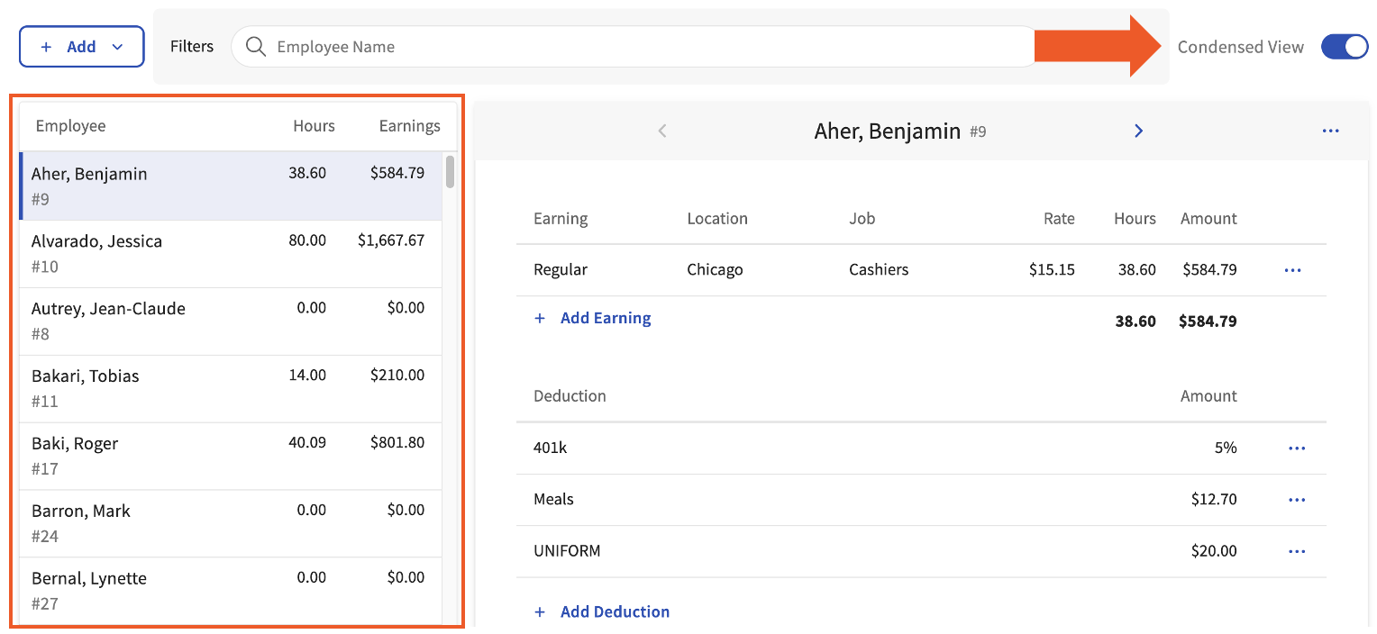Click the plus icon beside Add Earning
The image size is (1377, 634).
[539, 317]
